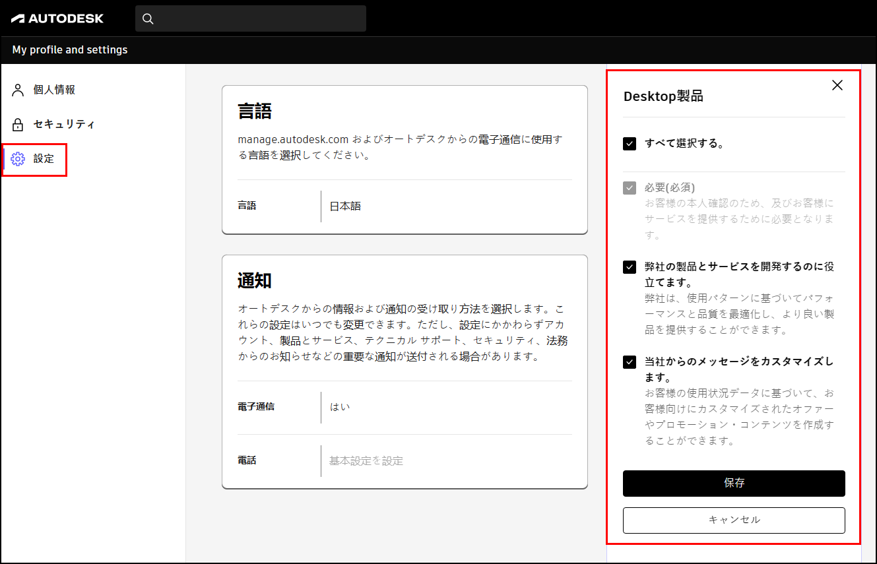This screenshot has height=564, width=877.
Task: Enable the すべて選択する。 checkbox
Action: tap(629, 144)
